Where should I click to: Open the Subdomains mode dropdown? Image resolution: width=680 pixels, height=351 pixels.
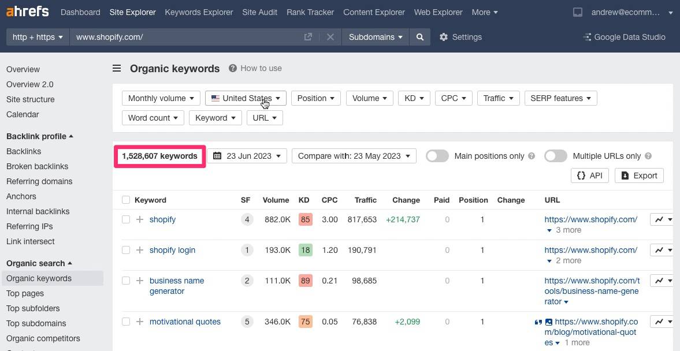point(376,38)
